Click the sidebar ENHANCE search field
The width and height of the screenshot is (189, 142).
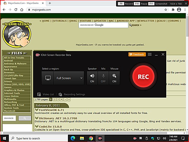tap(9, 118)
